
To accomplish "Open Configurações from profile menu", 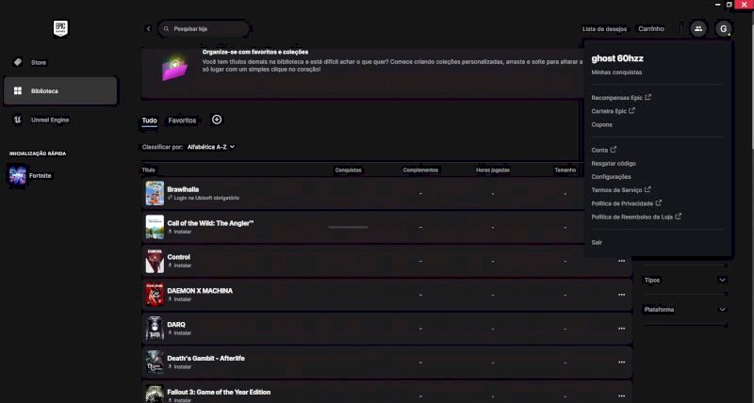I will [x=611, y=177].
